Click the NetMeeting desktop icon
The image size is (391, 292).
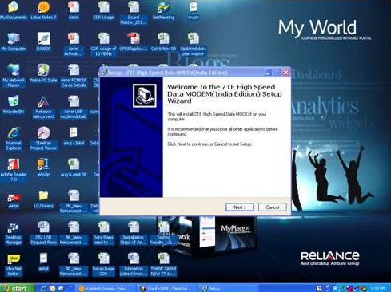163,10
